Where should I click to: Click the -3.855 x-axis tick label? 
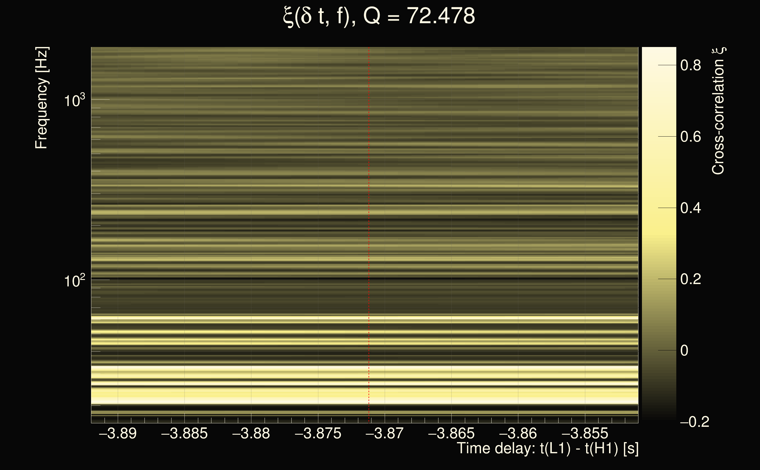pyautogui.click(x=585, y=433)
